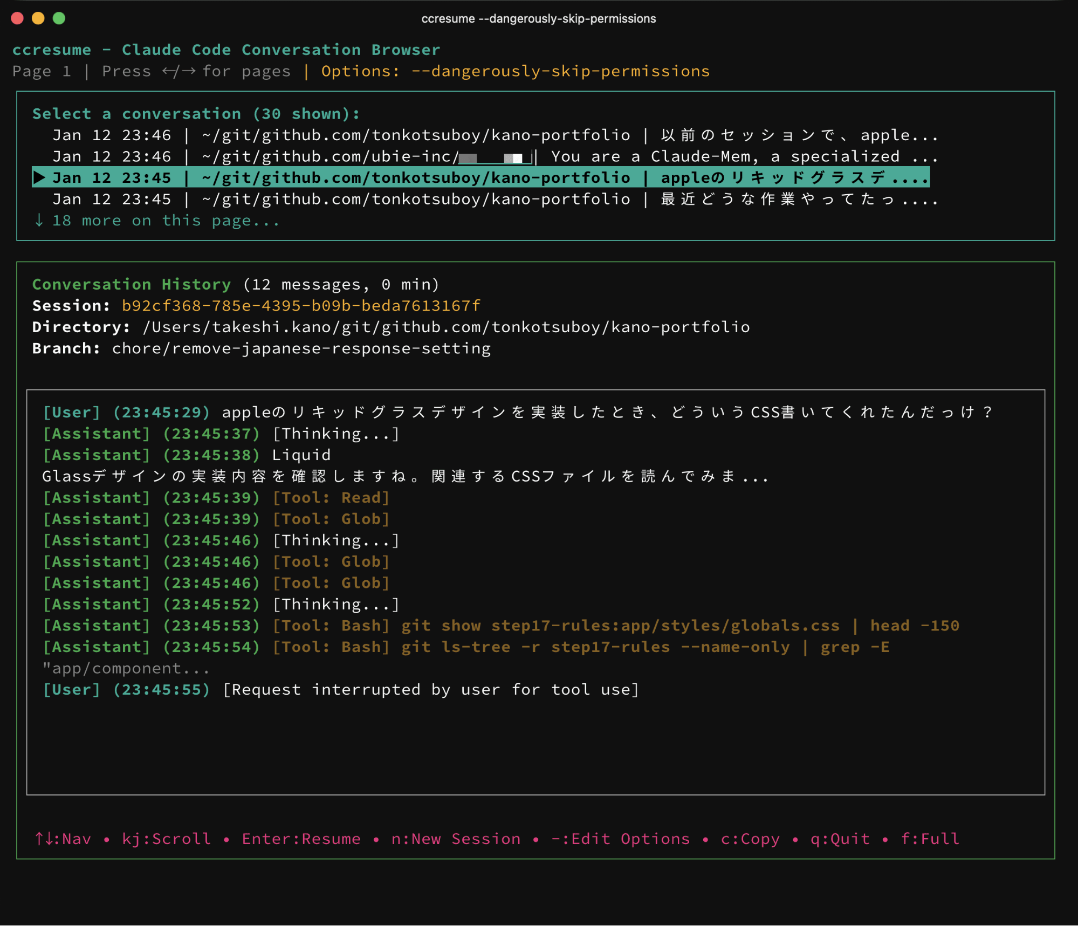Select the ubie-inc Claude-Mem conversation row
The image size is (1078, 926).
point(485,156)
